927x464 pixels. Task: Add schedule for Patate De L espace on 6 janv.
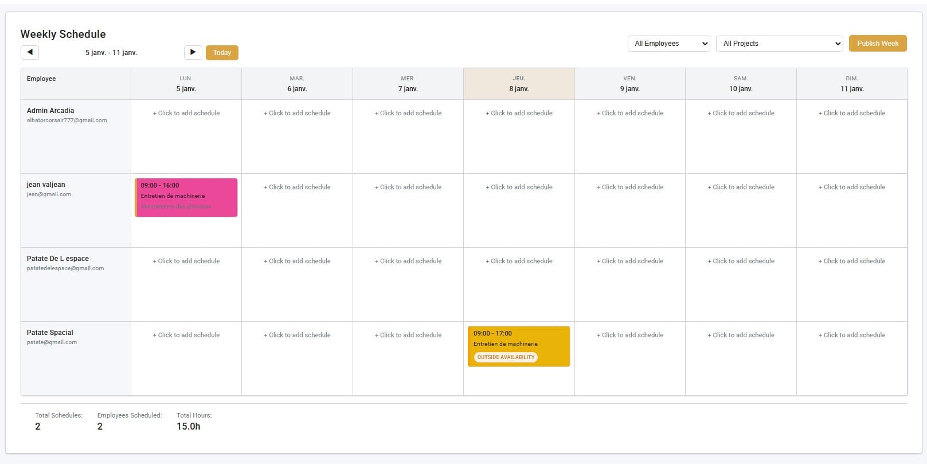(x=297, y=261)
